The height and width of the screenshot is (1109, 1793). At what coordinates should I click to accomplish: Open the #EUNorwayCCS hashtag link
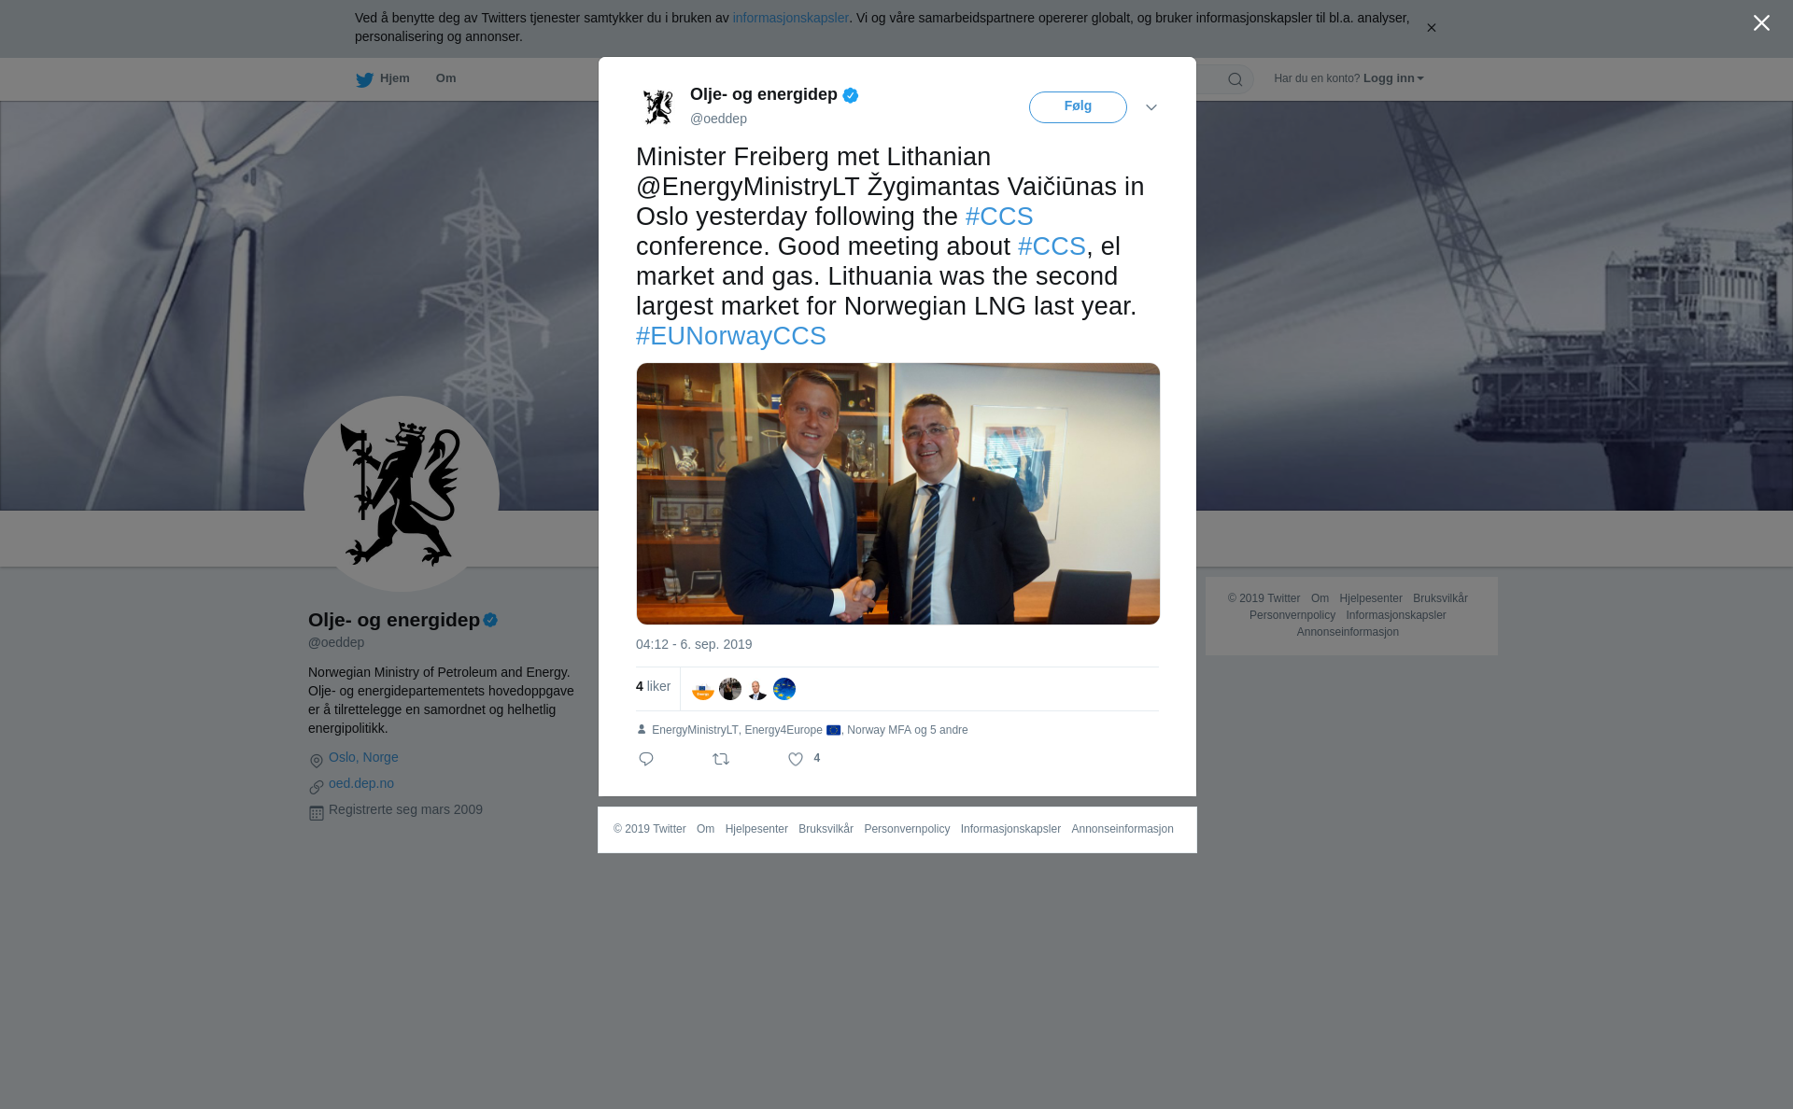tap(731, 336)
